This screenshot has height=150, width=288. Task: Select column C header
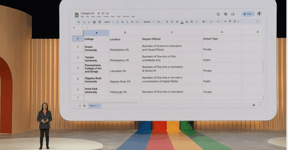coord(172,32)
